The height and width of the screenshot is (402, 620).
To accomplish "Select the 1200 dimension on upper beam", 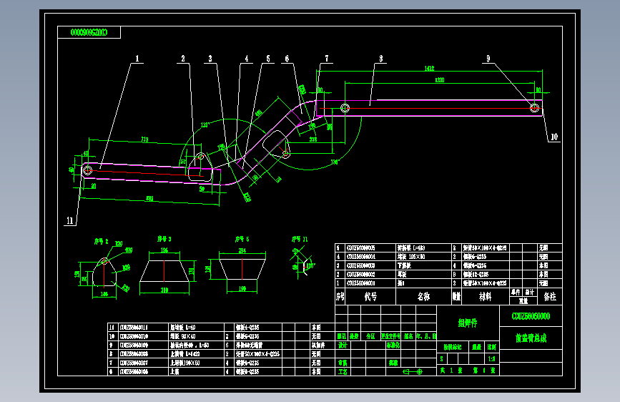I will pos(439,80).
